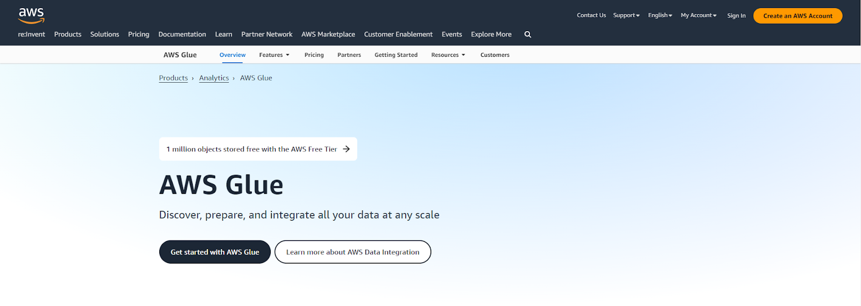Go to Products breadcrumb link
The width and height of the screenshot is (861, 306).
(x=173, y=78)
